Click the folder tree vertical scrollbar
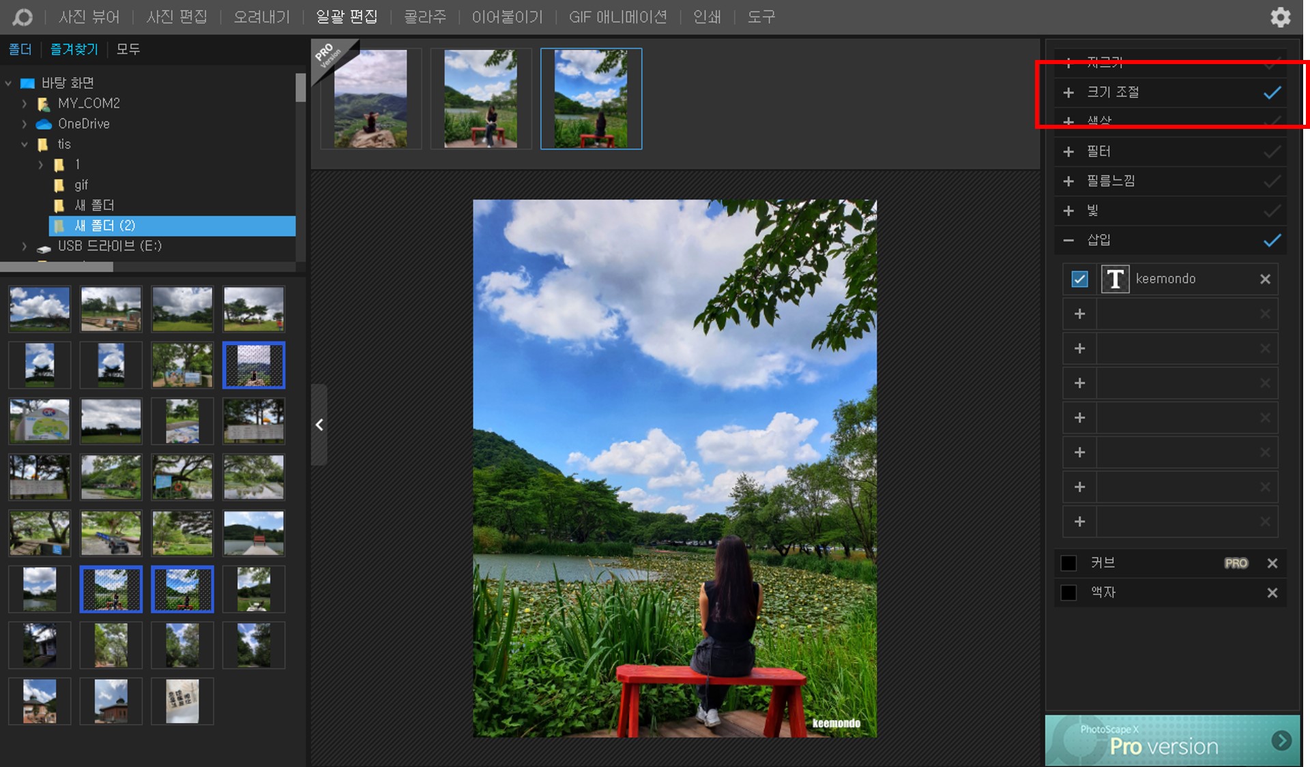Screen dimensions: 1310x767 coord(301,88)
